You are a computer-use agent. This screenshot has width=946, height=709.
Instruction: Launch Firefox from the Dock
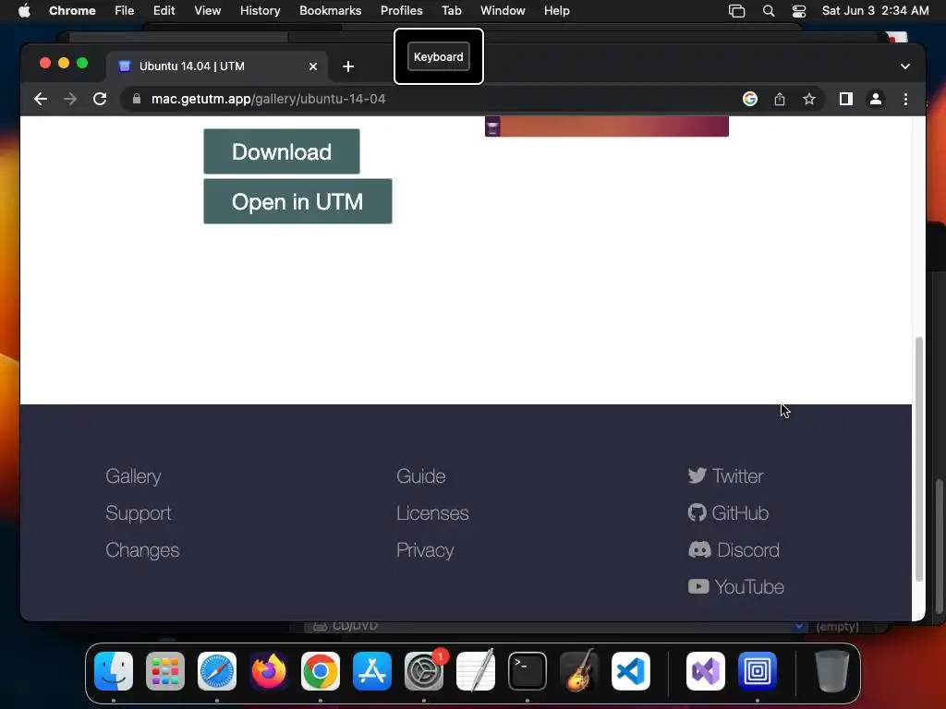coord(269,671)
